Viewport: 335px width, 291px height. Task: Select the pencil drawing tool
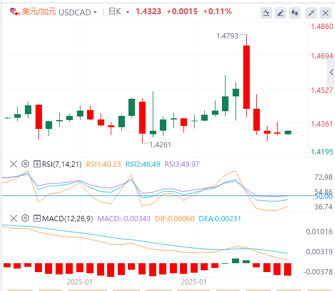click(281, 13)
